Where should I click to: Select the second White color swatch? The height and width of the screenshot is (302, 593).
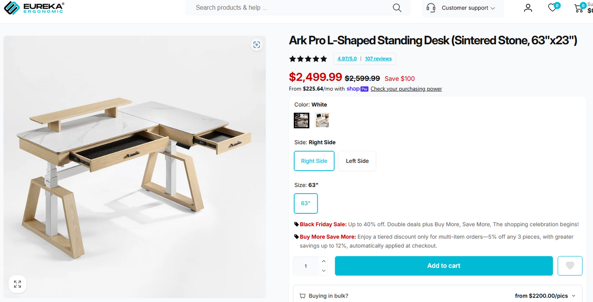[x=322, y=120]
